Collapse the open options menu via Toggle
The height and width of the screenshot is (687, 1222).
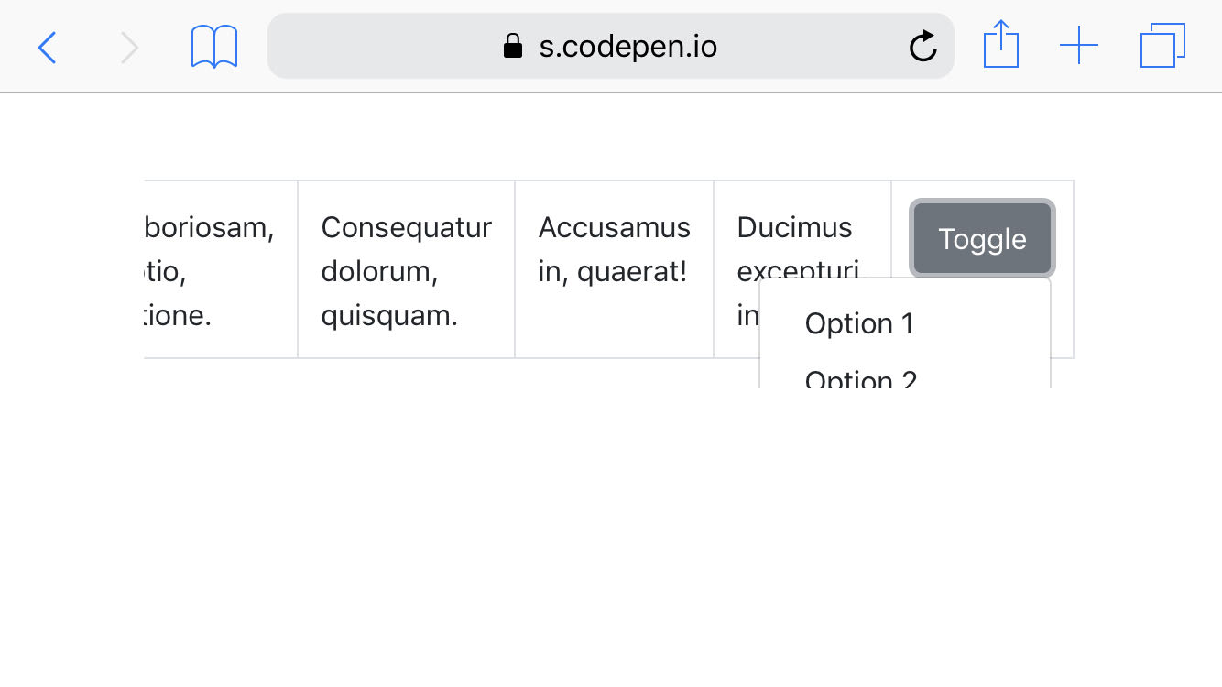982,238
